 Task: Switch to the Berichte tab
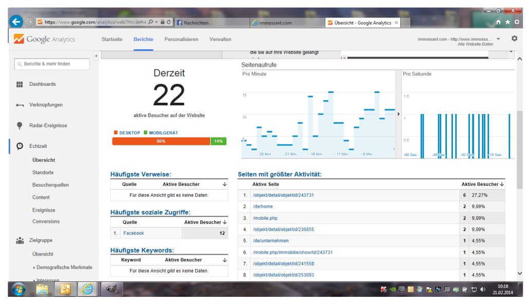click(143, 40)
